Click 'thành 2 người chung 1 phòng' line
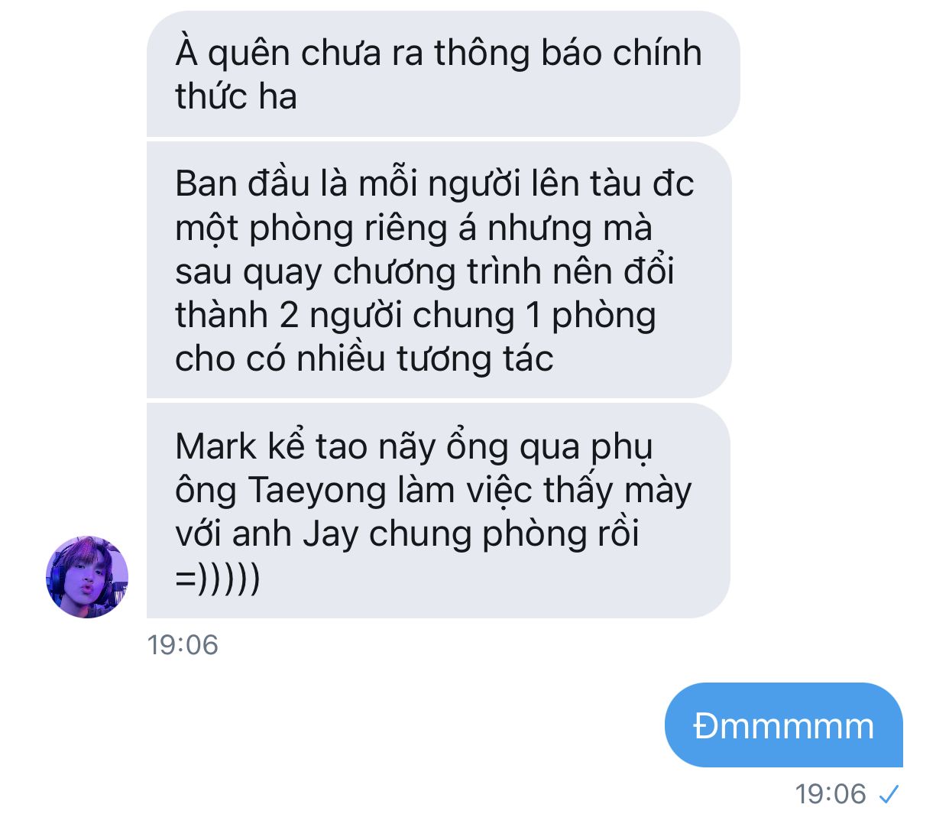 [416, 315]
